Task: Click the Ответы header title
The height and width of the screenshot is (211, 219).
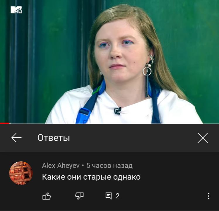Action: click(x=54, y=138)
